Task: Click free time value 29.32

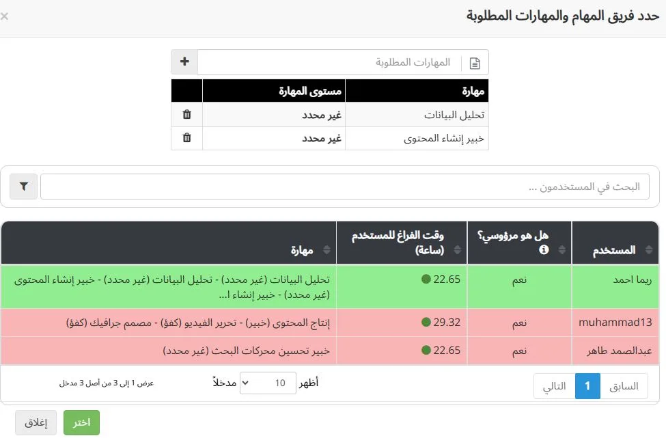Action: click(447, 322)
